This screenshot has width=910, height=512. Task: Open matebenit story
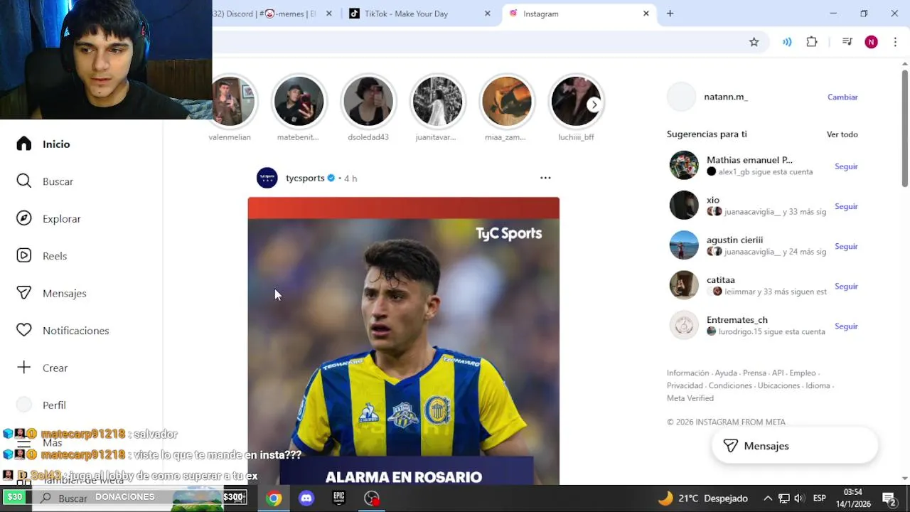tap(299, 101)
